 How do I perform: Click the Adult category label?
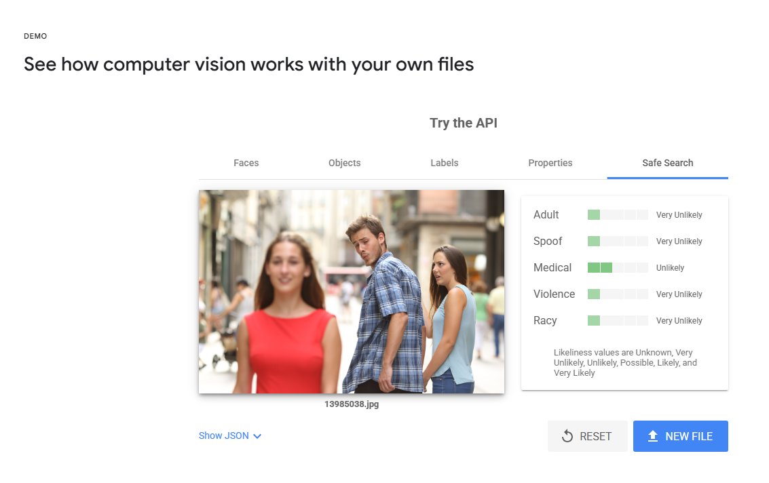[546, 215]
